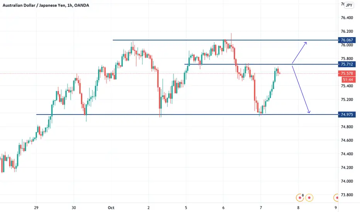
Task: Click date 7 on the time axis
Action: coord(261,208)
